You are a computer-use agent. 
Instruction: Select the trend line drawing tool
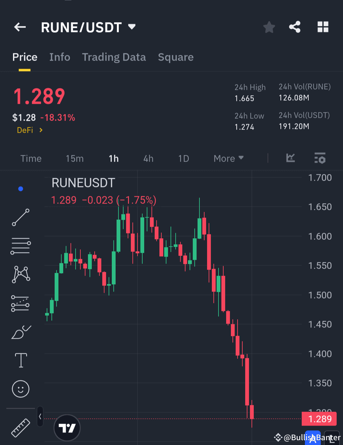click(20, 218)
